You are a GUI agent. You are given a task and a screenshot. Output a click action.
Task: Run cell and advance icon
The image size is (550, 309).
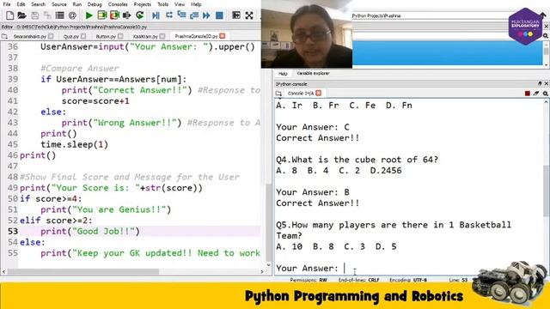click(114, 15)
